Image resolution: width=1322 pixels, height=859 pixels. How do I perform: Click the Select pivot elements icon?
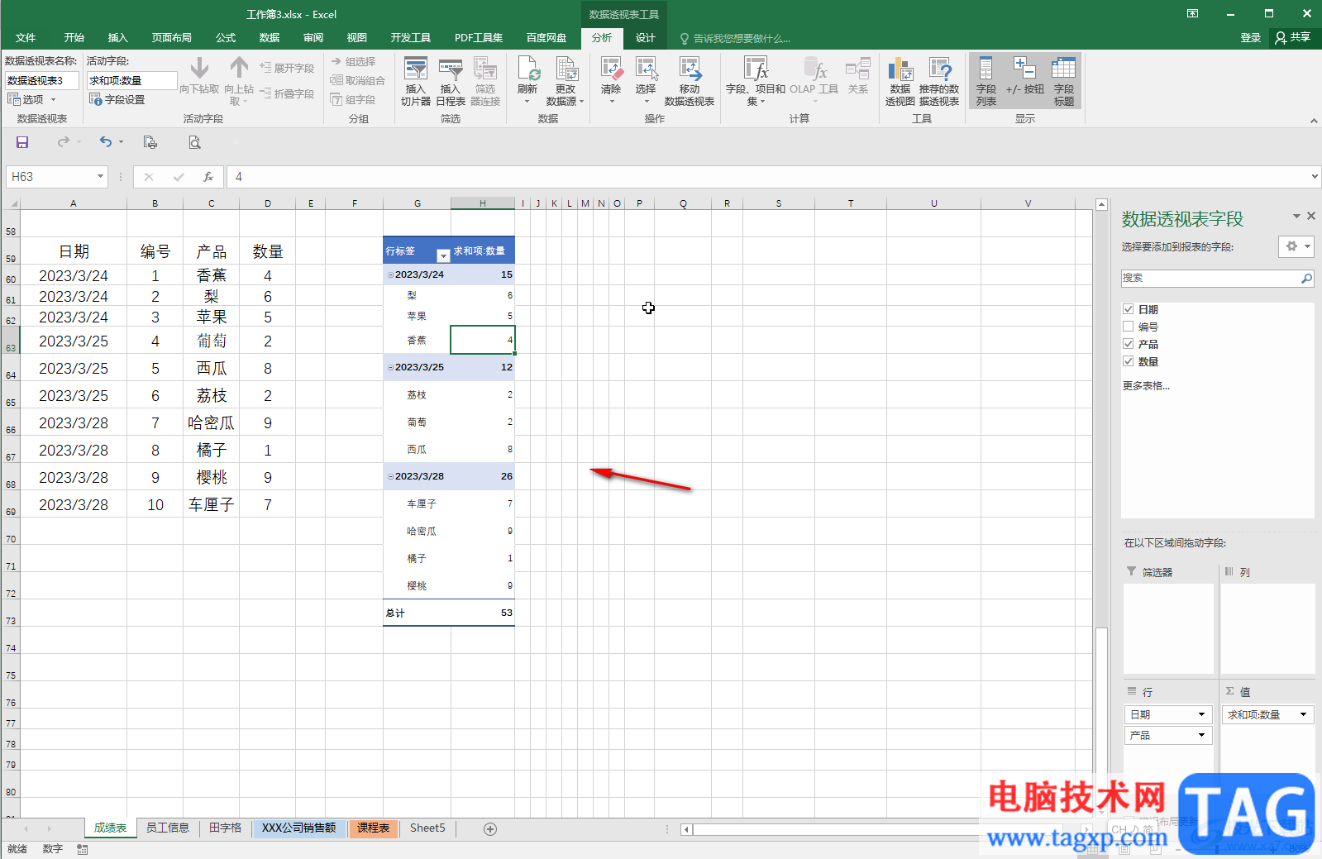[x=646, y=81]
